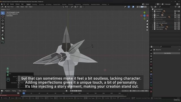Choose the Rotate tool
This screenshot has height=102, width=181.
(3, 24)
